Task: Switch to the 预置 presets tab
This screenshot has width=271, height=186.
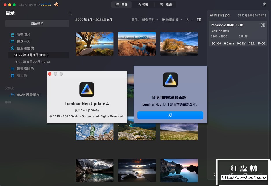Action: tap(143, 5)
